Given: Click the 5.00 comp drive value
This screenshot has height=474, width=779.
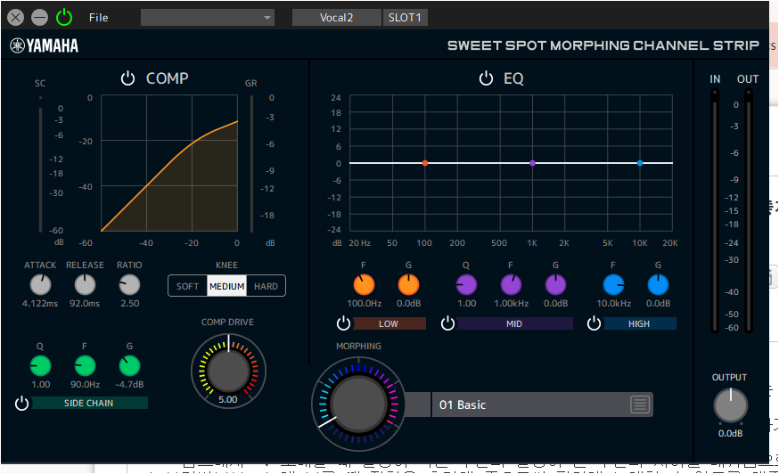Looking at the screenshot, I should pos(228,399).
